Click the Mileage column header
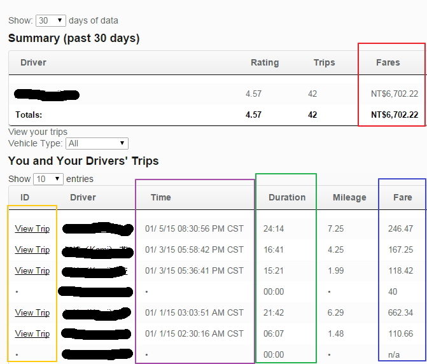427x364 pixels. [x=349, y=197]
